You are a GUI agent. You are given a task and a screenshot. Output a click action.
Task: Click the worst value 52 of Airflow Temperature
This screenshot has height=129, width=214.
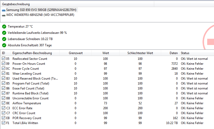(x=140, y=103)
